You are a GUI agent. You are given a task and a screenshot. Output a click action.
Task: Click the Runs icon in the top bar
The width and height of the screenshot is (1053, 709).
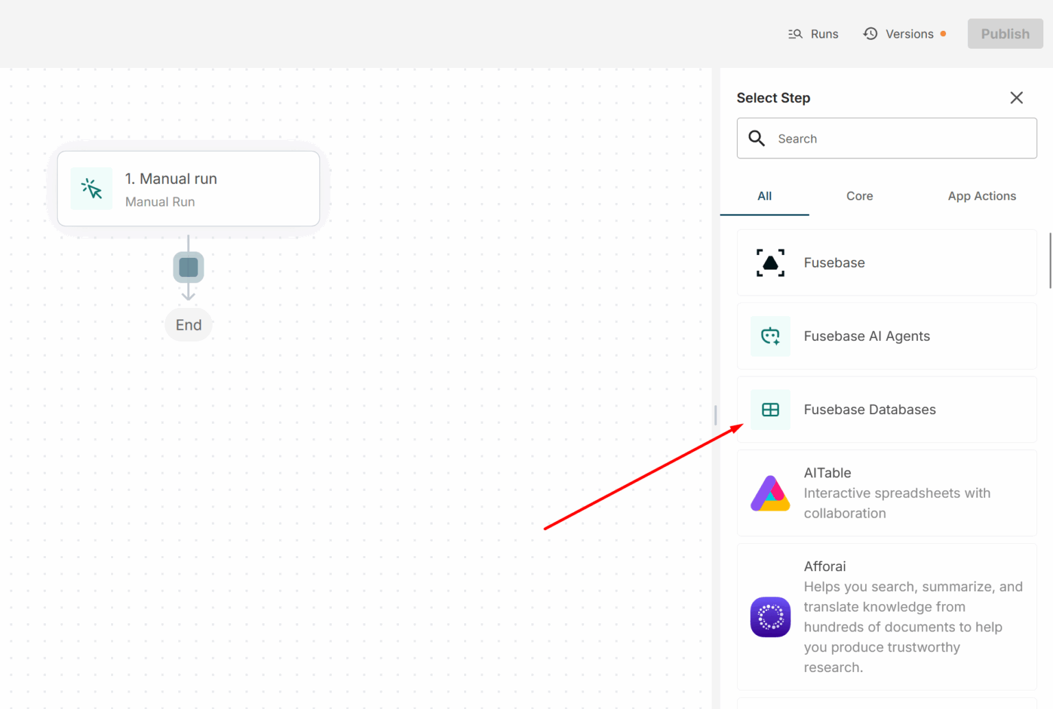pos(795,33)
